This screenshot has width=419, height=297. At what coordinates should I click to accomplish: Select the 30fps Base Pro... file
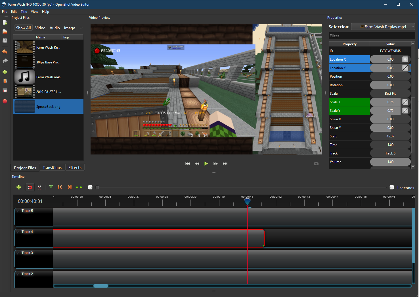48,62
